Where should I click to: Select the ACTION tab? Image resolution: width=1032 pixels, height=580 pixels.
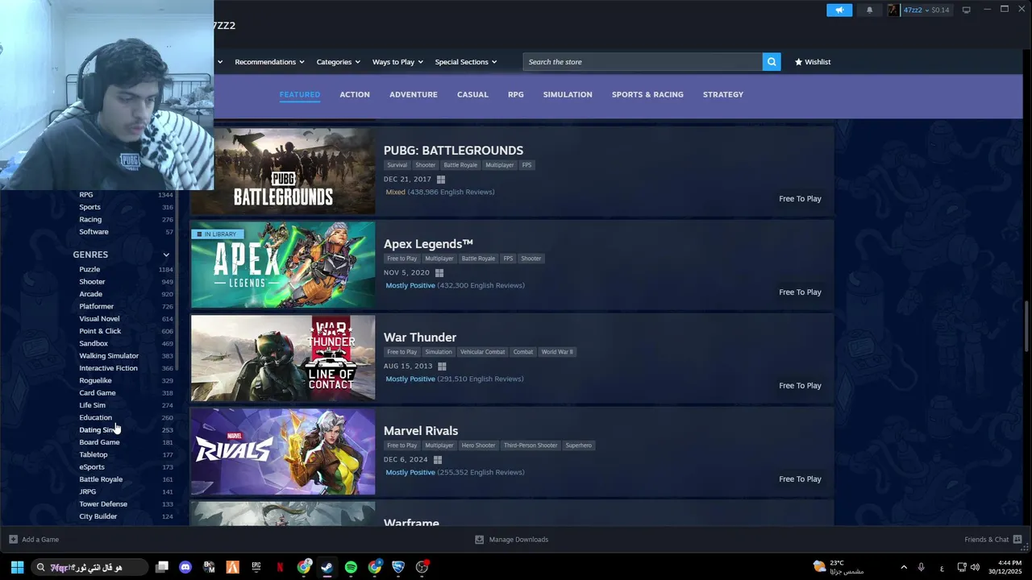coord(355,94)
